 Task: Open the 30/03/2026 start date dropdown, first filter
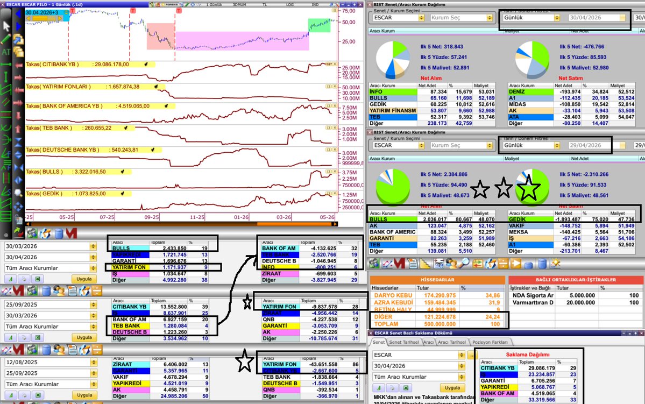pos(94,246)
